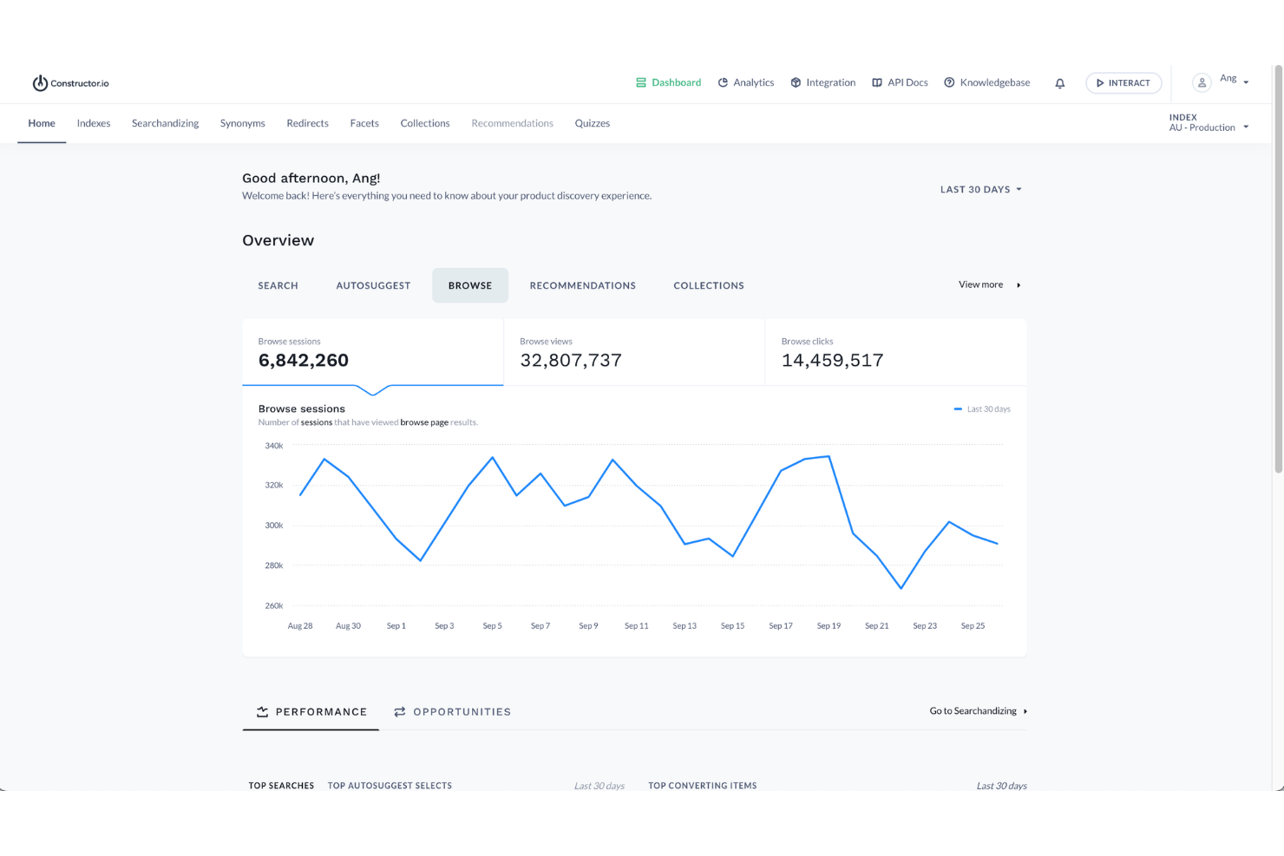Select the AUTOSUGGEST overview tab
The height and width of the screenshot is (856, 1284).
(373, 285)
